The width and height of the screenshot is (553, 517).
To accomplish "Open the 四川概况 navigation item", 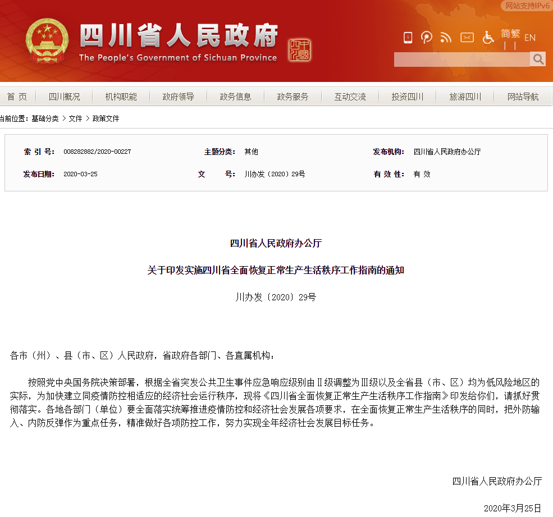I will (64, 97).
